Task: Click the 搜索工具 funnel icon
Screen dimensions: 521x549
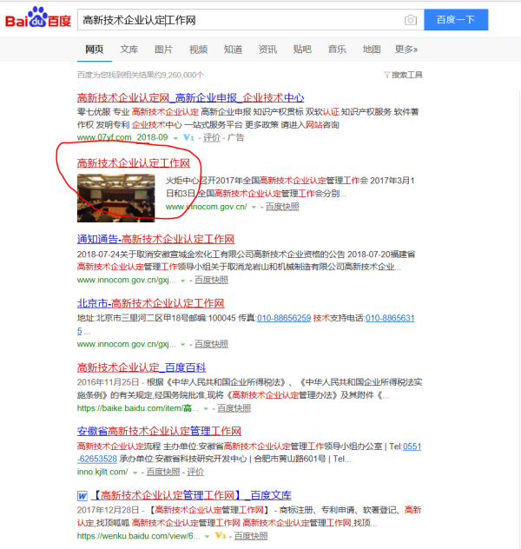Action: click(x=386, y=75)
